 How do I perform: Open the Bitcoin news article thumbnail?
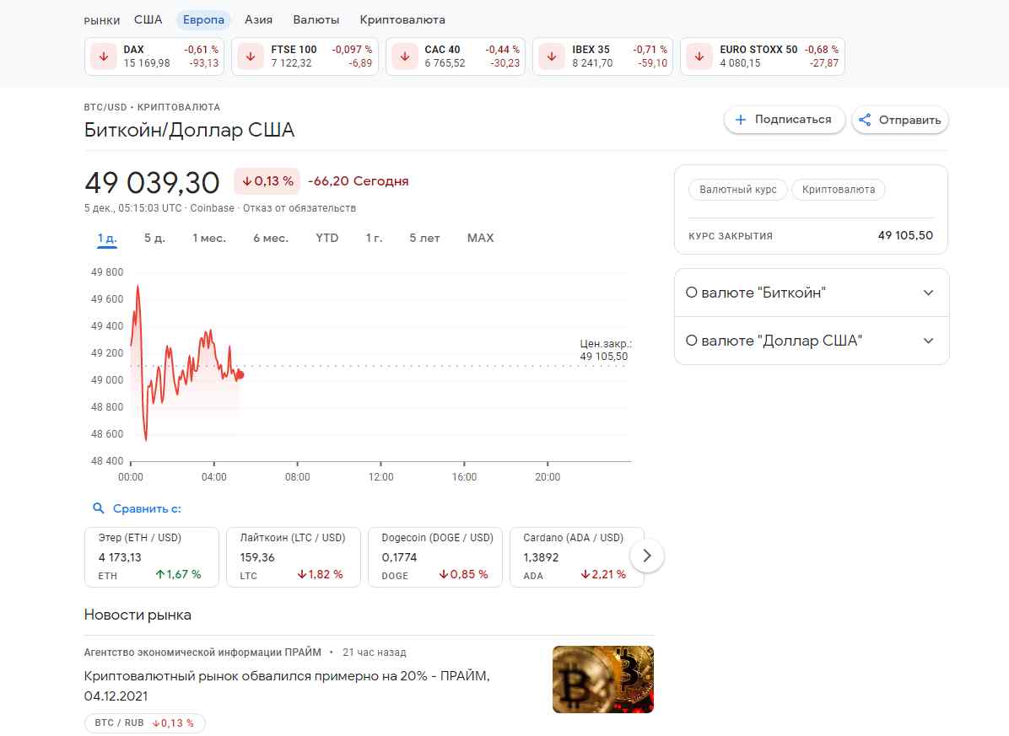click(602, 679)
